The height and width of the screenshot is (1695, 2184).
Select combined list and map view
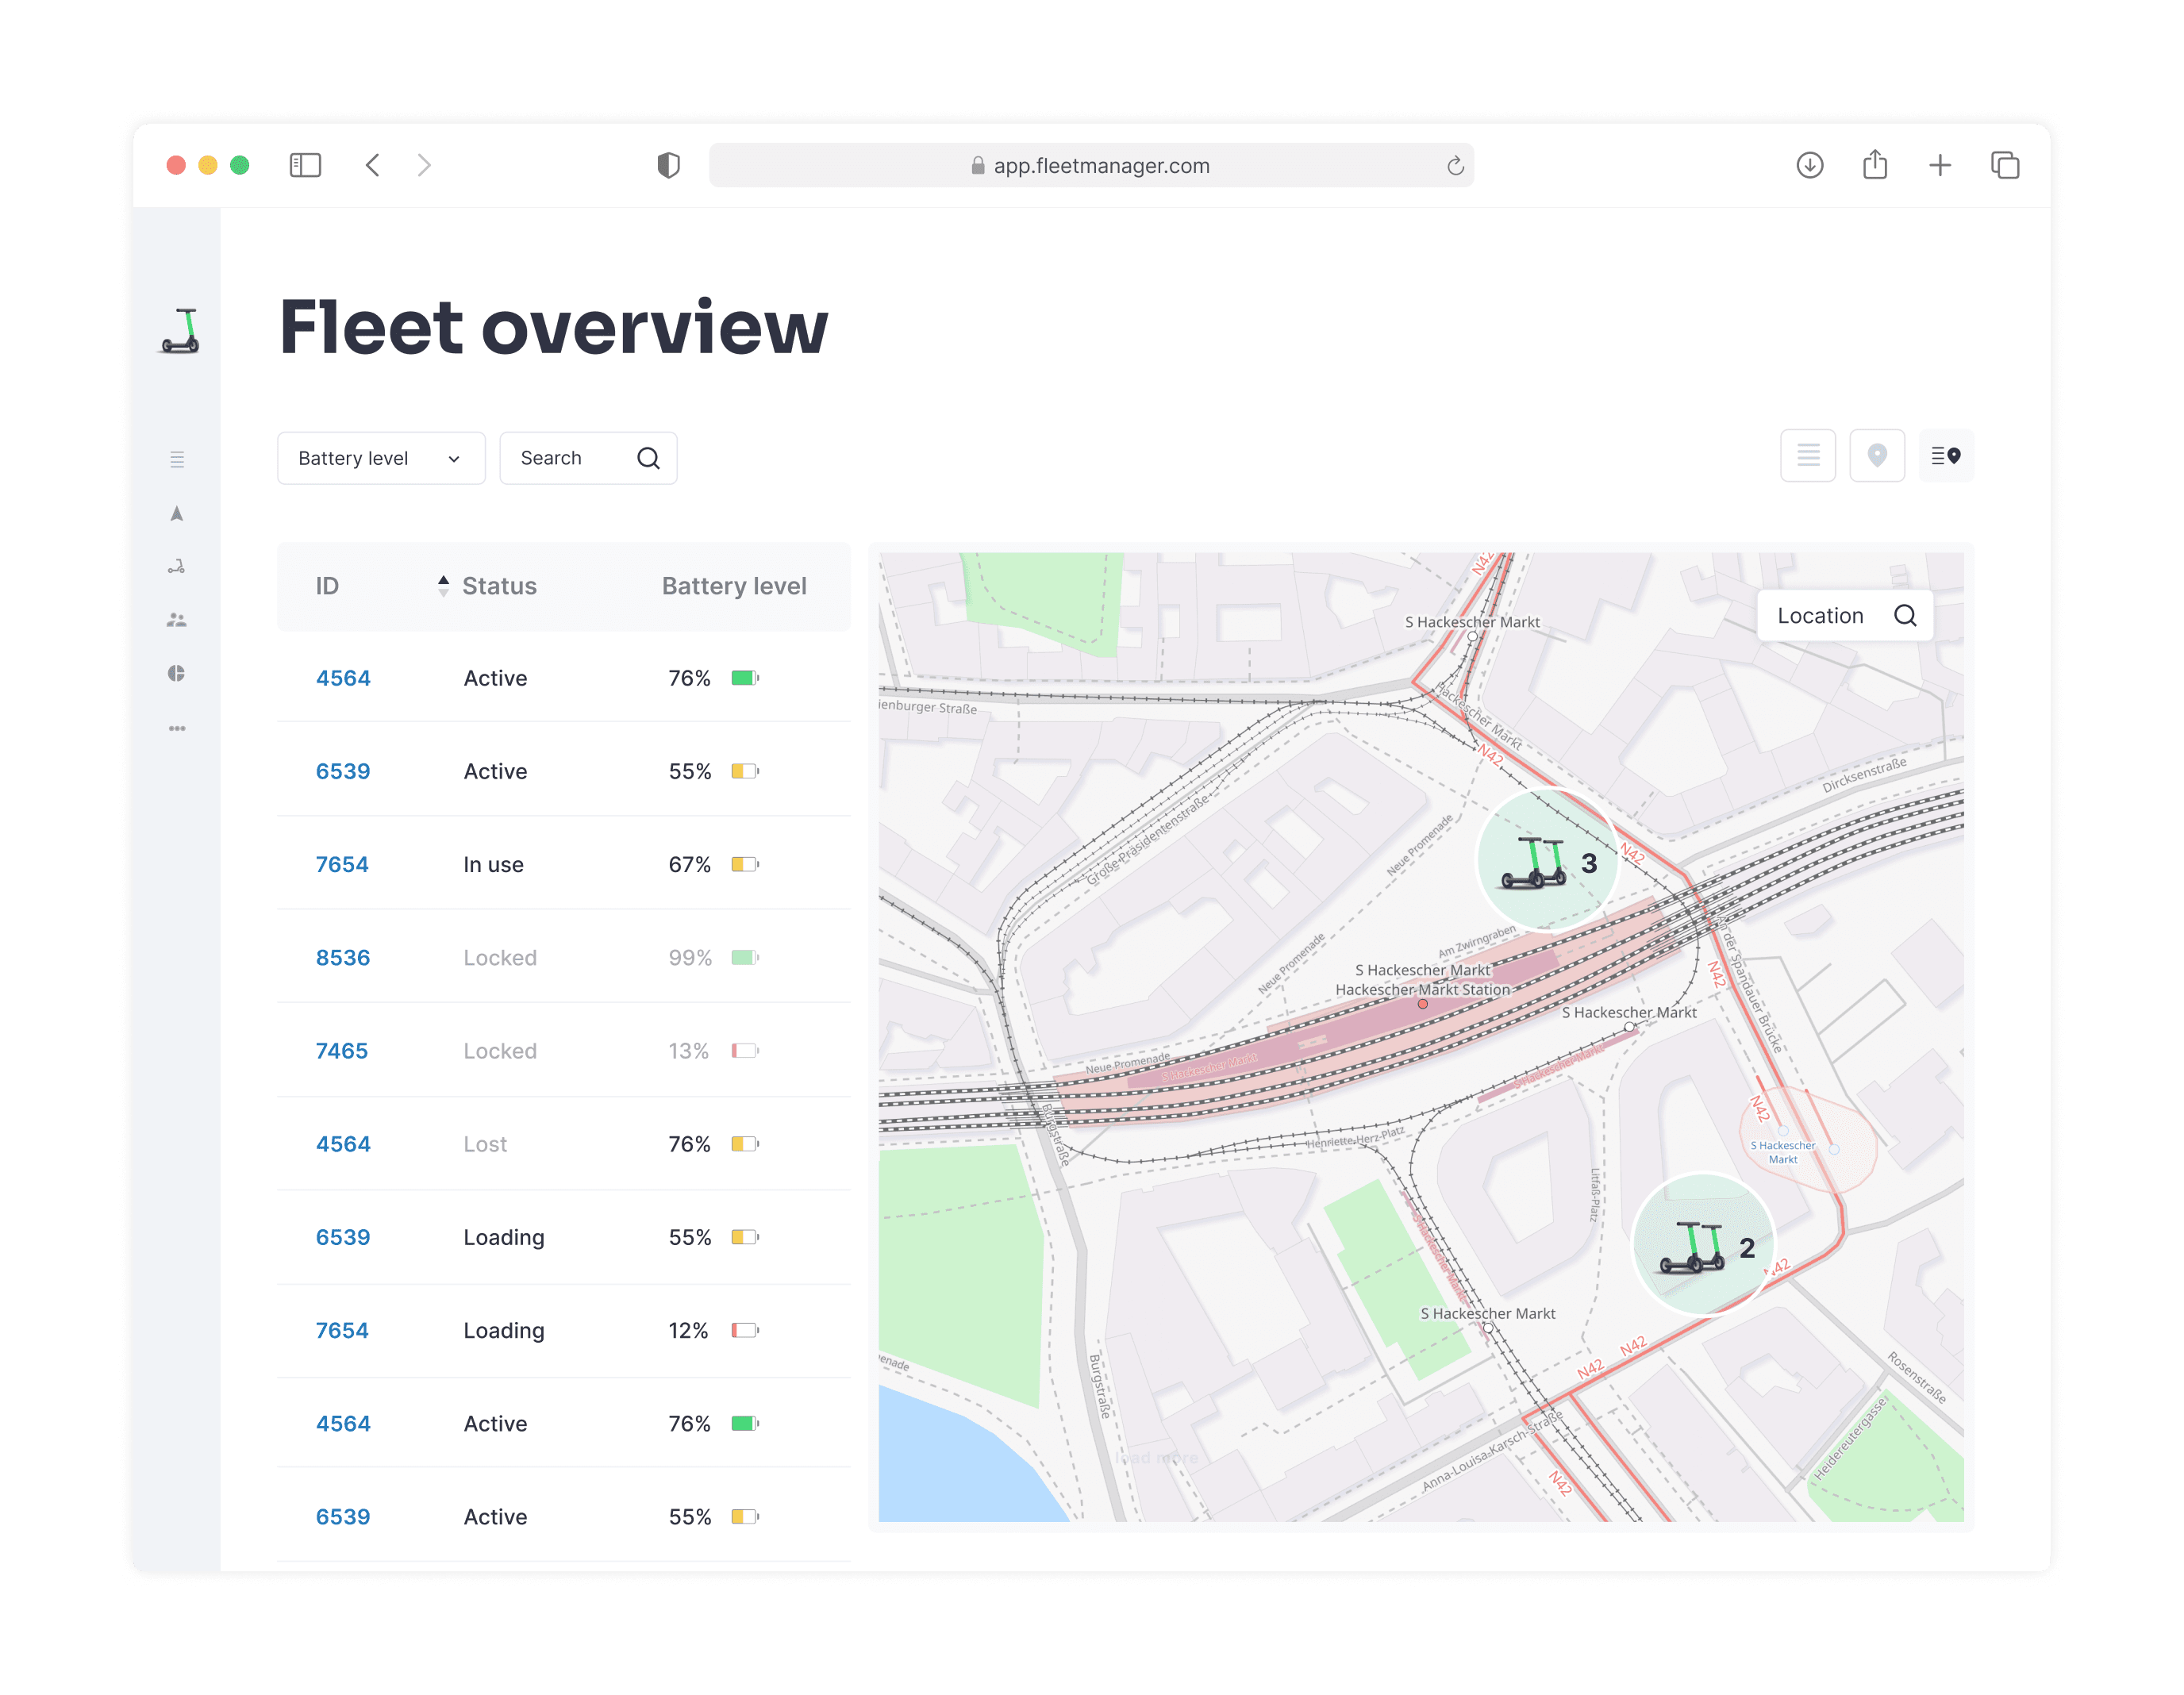tap(1945, 456)
